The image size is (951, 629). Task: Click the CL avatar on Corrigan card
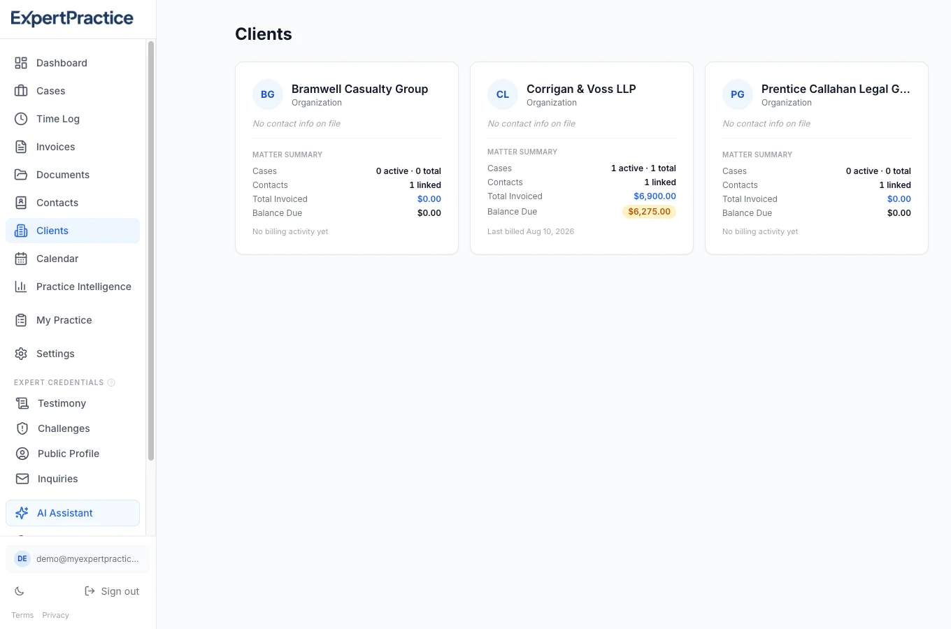coord(503,94)
